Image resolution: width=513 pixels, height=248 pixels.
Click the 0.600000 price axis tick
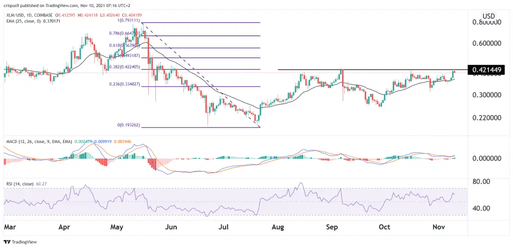pyautogui.click(x=486, y=43)
